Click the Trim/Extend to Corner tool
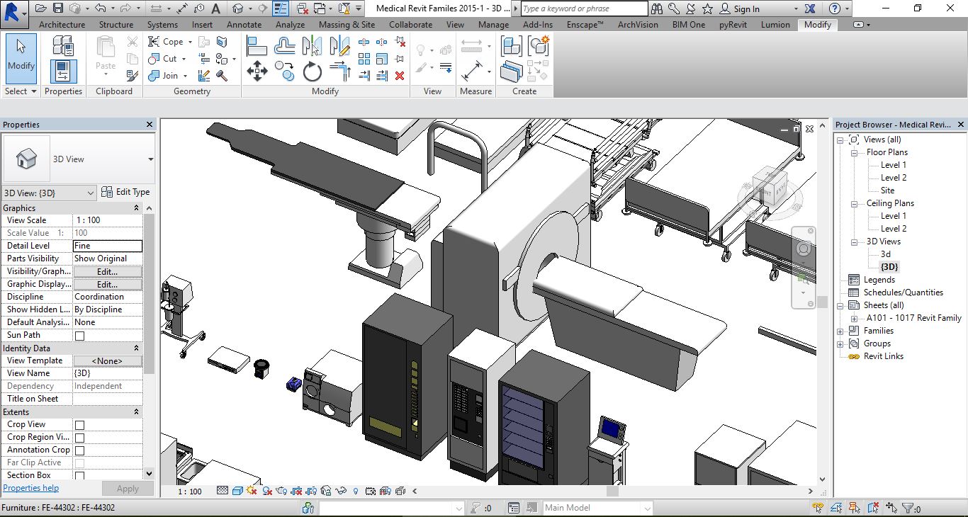Image resolution: width=968 pixels, height=517 pixels. tap(341, 72)
